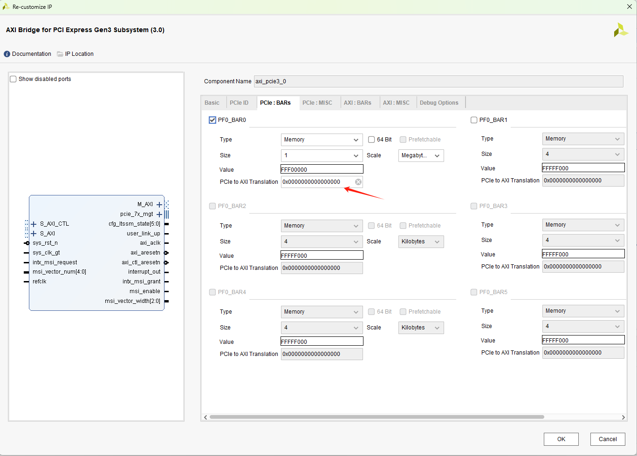637x456 pixels.
Task: Open the Debug Options tab
Action: point(439,103)
